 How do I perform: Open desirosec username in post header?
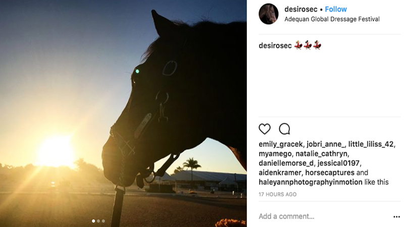(301, 9)
